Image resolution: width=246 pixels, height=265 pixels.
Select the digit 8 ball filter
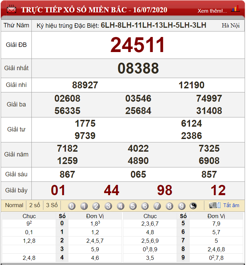pos(169,206)
